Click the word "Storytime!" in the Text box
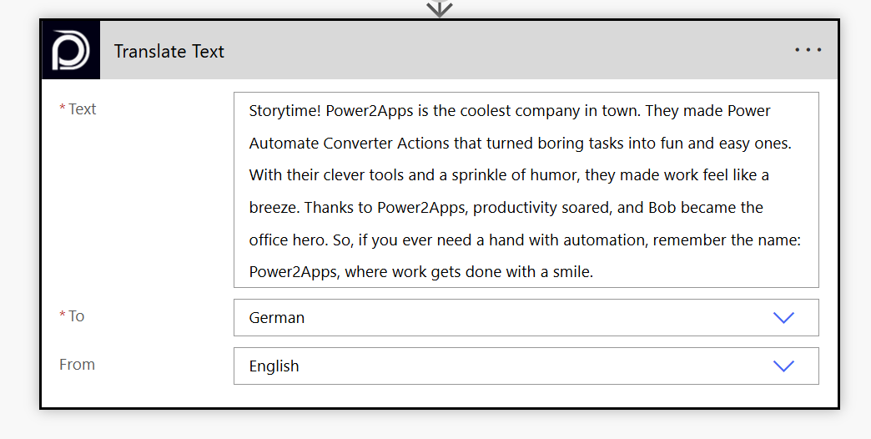 284,111
